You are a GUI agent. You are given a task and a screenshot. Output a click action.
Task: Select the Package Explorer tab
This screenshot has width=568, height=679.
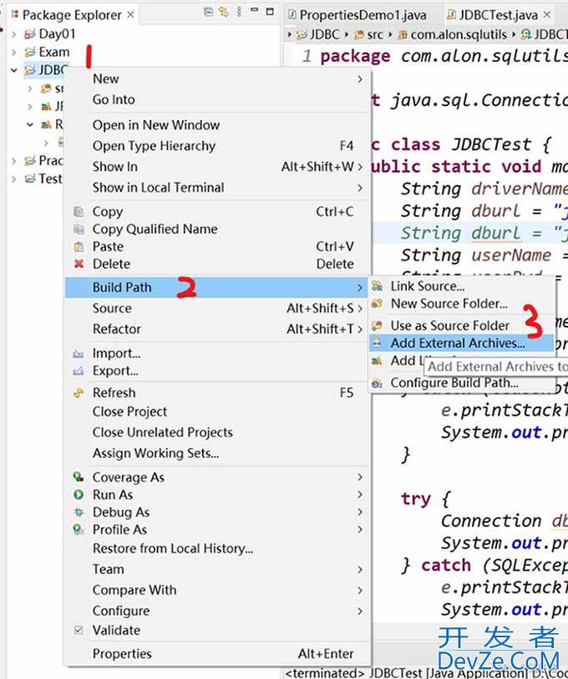[72, 15]
